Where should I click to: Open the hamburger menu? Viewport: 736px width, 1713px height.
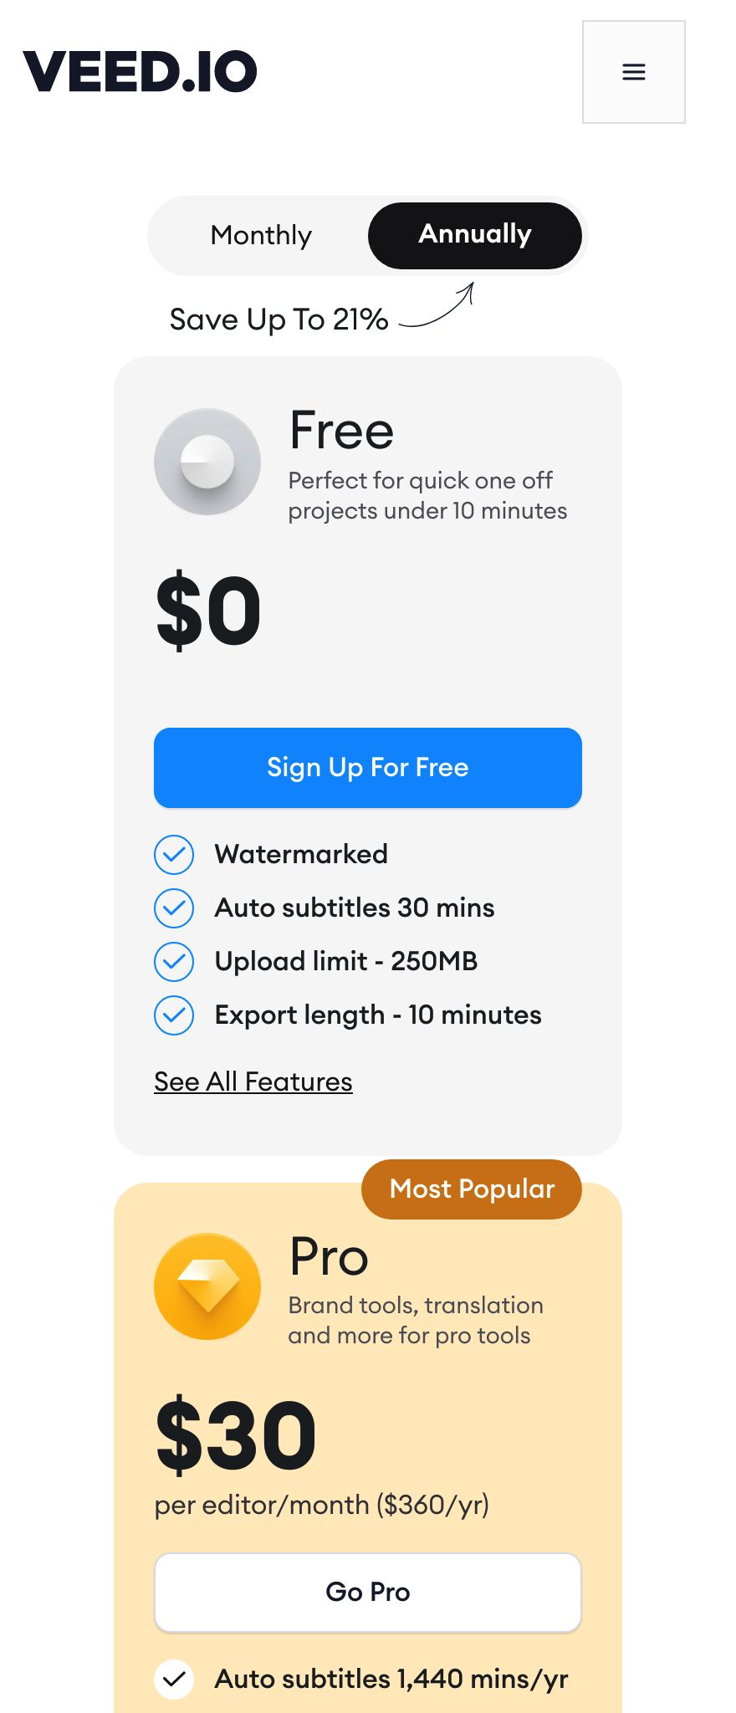pos(634,72)
